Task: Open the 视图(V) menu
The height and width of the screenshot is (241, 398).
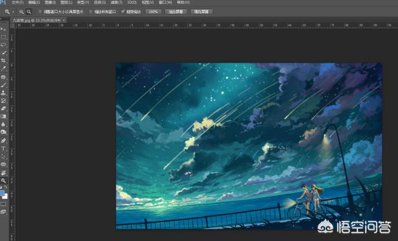Action: (147, 2)
